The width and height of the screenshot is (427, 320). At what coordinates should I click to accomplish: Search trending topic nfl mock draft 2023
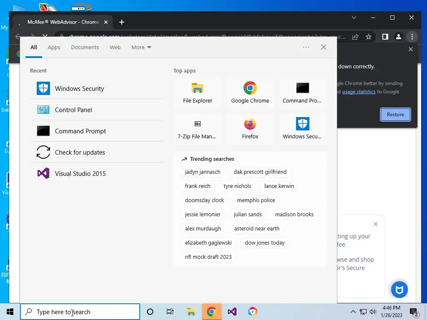(208, 257)
